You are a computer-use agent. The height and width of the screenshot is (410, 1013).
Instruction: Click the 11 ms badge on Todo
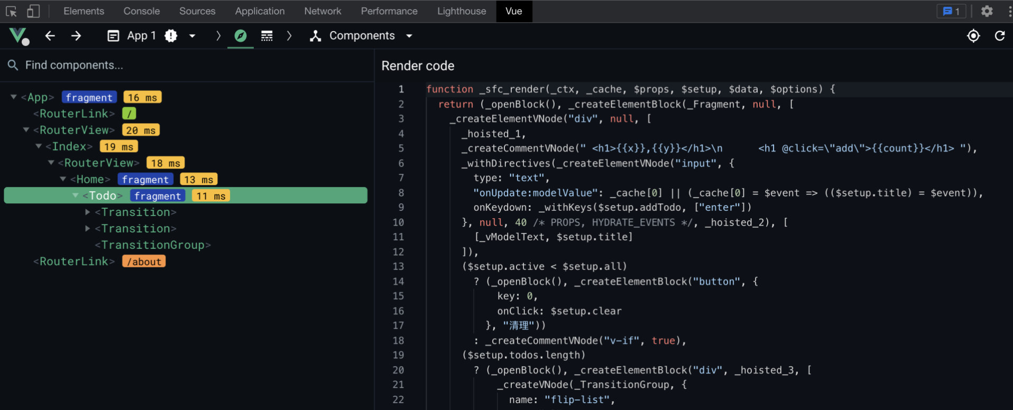click(210, 195)
